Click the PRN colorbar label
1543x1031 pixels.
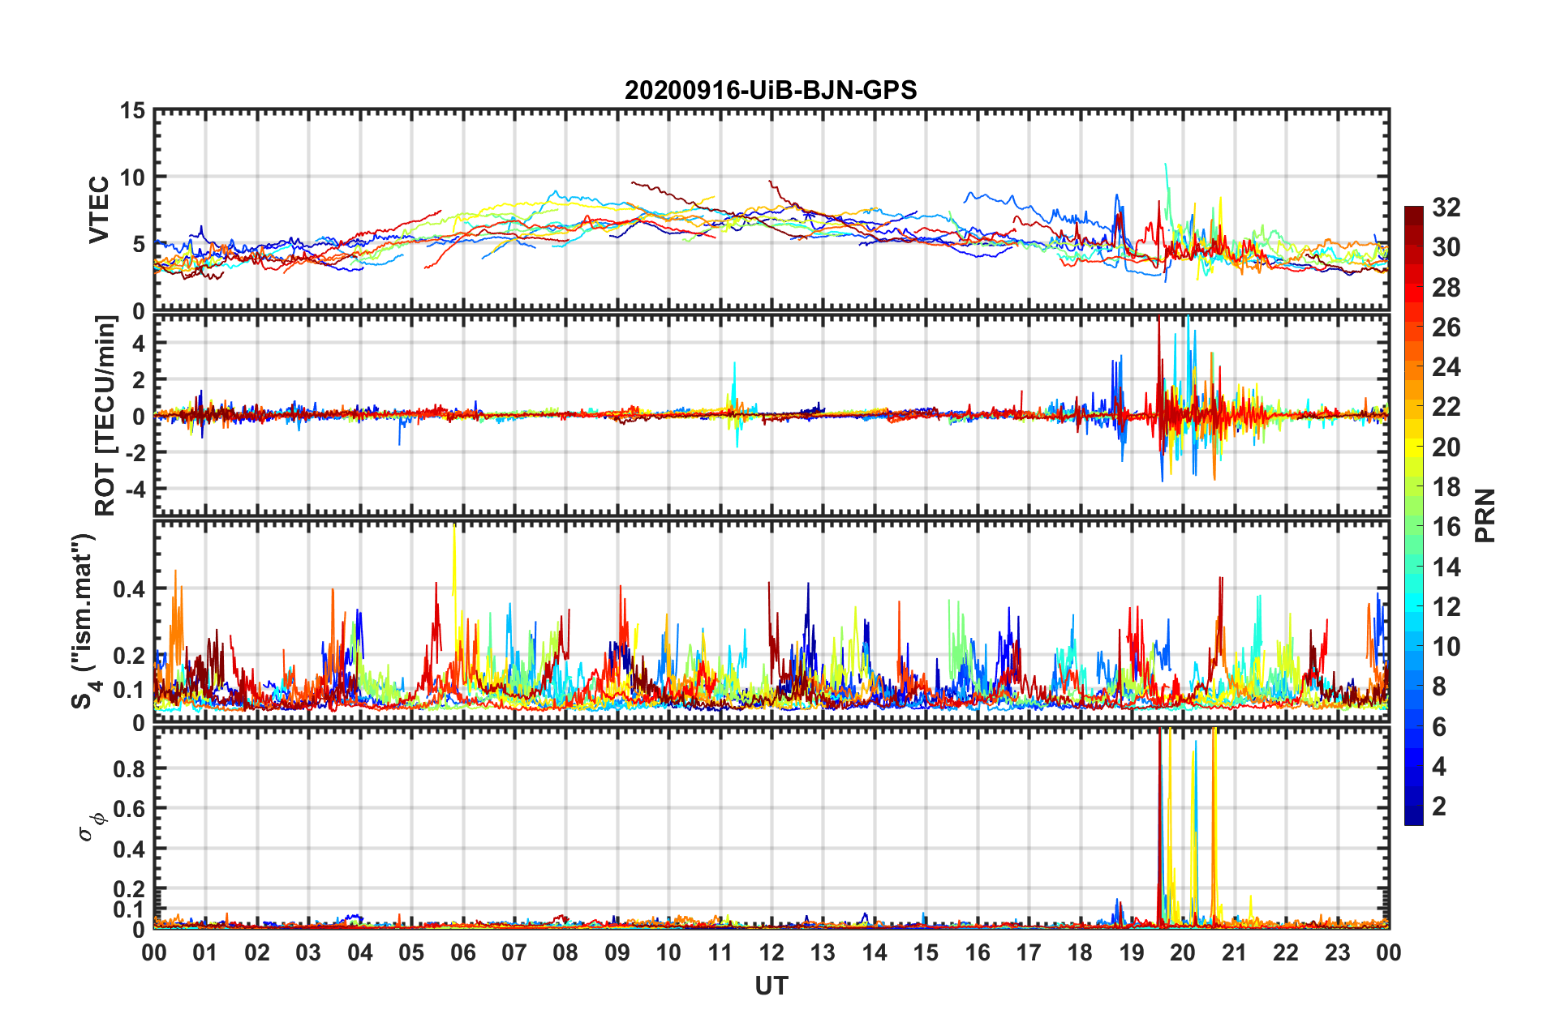point(1485,515)
